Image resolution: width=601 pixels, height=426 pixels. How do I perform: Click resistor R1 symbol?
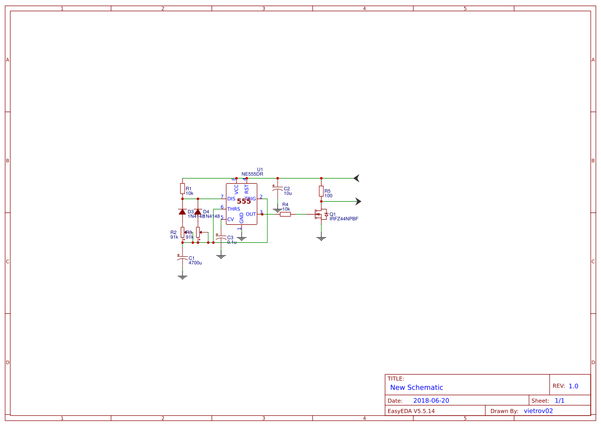click(182, 189)
